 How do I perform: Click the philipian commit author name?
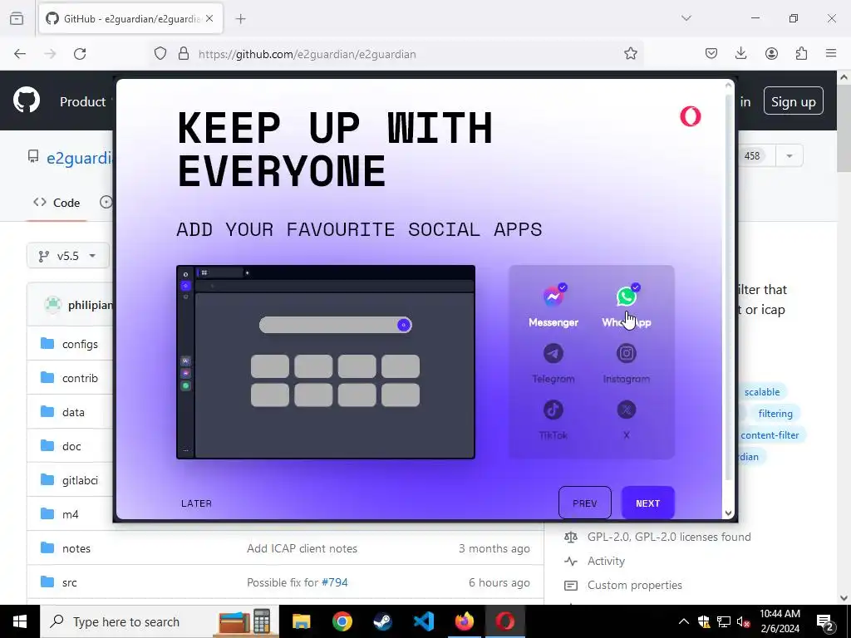[x=90, y=306]
